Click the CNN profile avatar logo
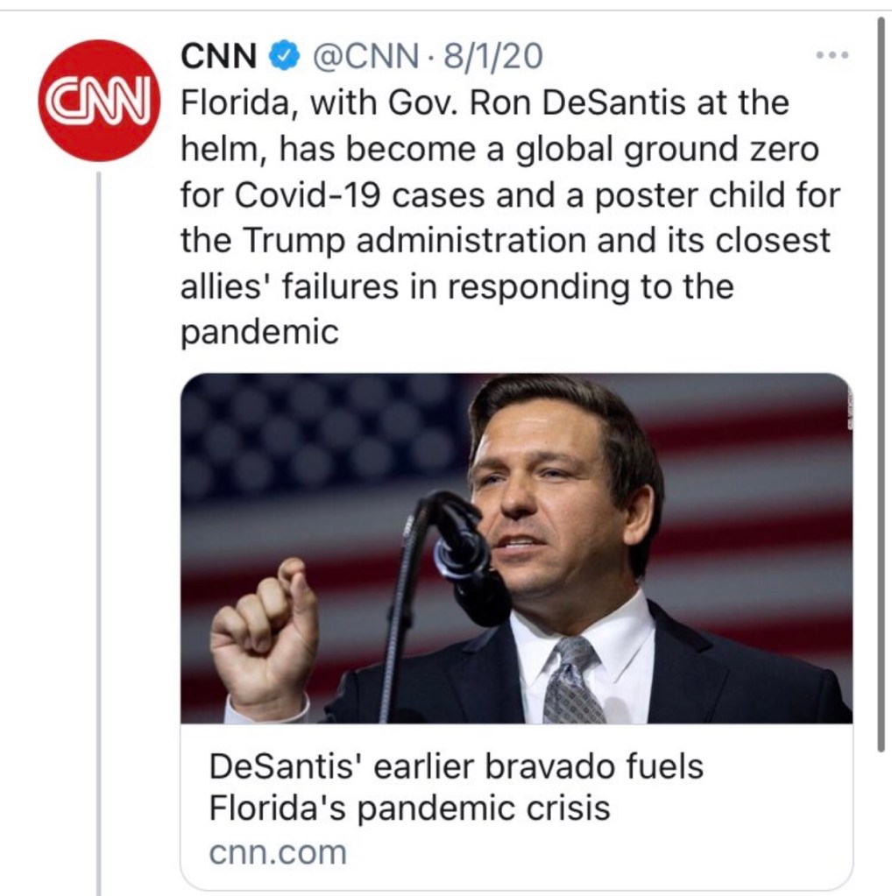This screenshot has width=892, height=896. coord(98,100)
